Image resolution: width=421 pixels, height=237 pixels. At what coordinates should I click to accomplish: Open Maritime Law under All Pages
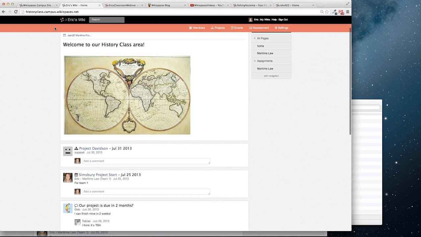pyautogui.click(x=265, y=53)
